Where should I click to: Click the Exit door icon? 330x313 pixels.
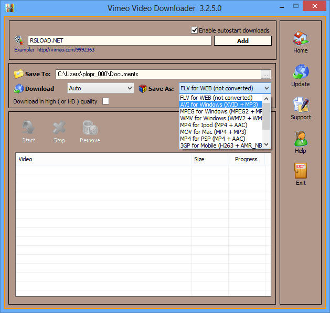(x=301, y=171)
